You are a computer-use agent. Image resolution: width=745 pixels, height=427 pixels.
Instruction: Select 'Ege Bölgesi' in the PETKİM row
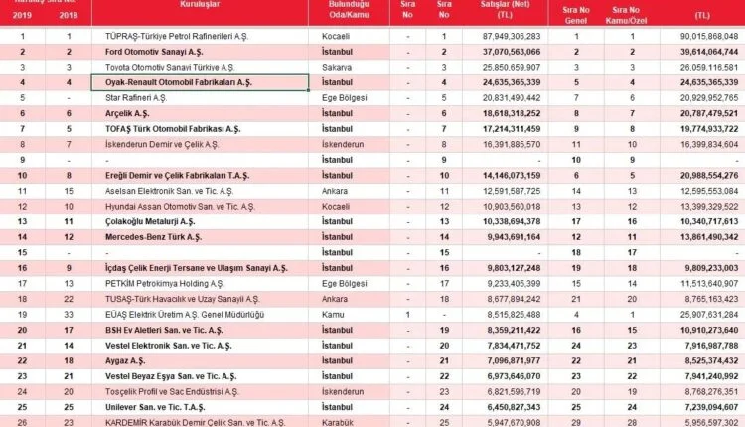(x=344, y=284)
